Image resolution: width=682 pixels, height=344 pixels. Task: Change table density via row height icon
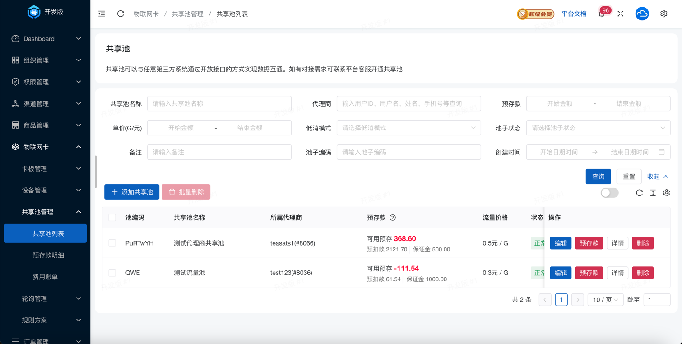point(653,193)
